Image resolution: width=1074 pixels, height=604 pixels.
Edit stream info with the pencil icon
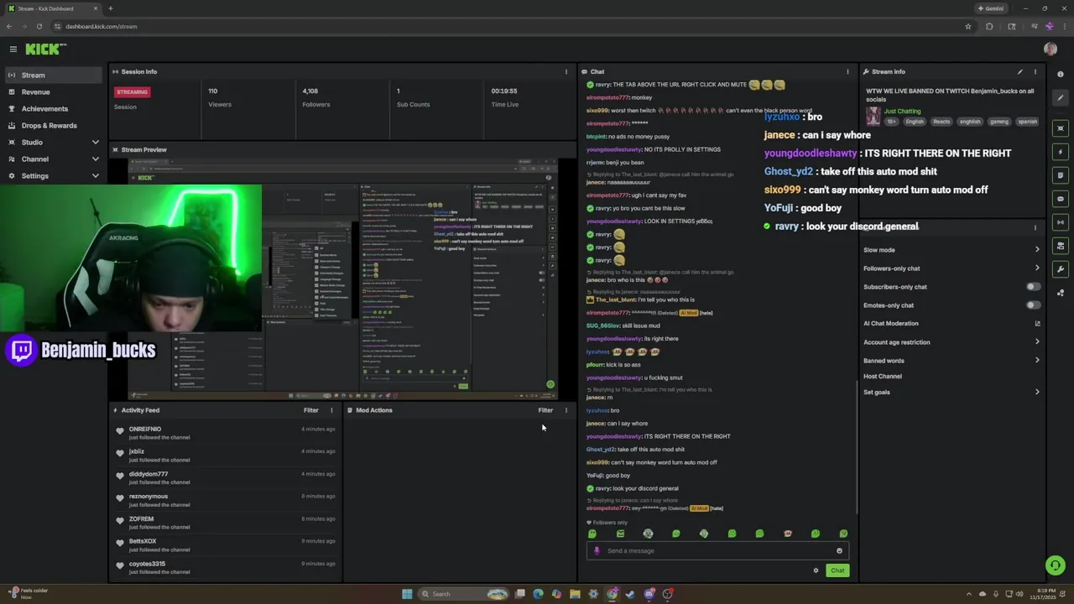tap(1020, 72)
